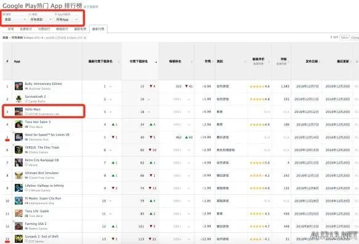Click sort arrow on 付费下载排名 column
Screen dimensions: 359x244
(x=156, y=61)
